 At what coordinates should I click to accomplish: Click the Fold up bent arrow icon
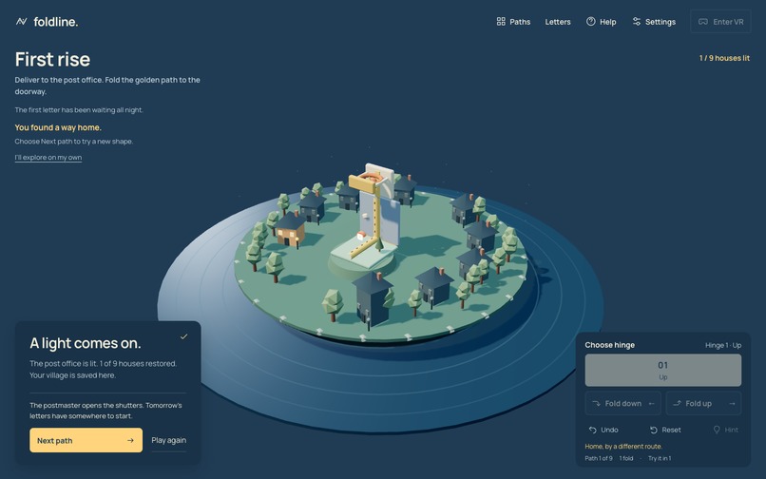click(x=677, y=403)
